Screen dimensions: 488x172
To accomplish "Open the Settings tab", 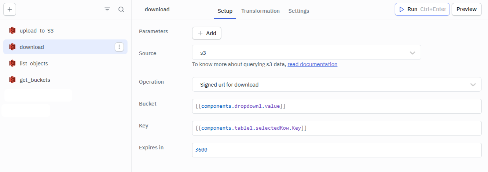I will [x=298, y=11].
